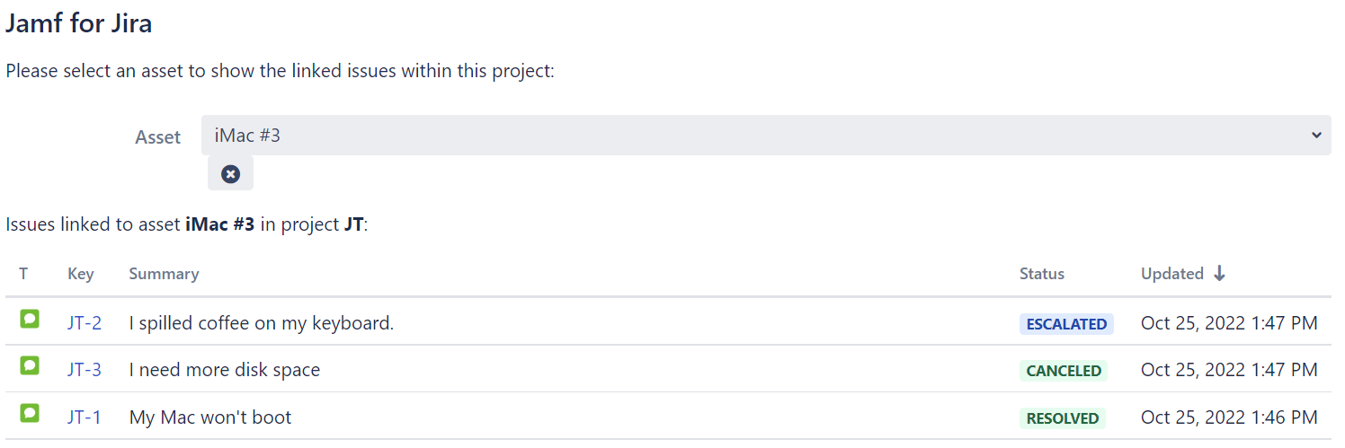Select the 'I need more disk space' summary
This screenshot has width=1345, height=448.
point(225,370)
